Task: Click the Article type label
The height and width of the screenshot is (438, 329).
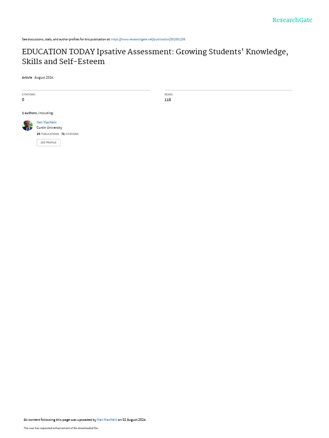Action: [27, 78]
